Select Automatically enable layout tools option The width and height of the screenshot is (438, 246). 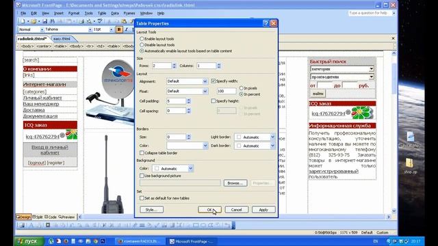click(142, 51)
